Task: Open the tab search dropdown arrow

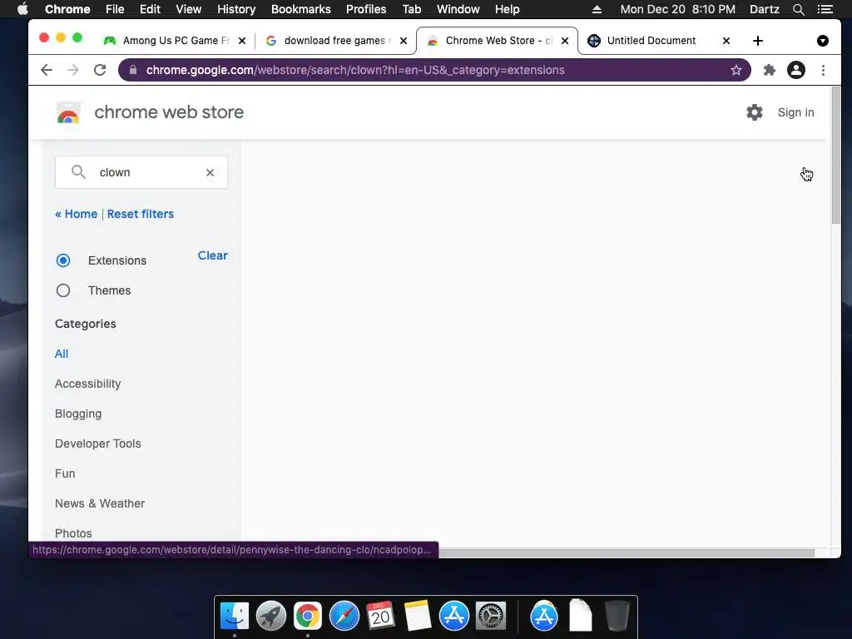Action: click(x=823, y=41)
